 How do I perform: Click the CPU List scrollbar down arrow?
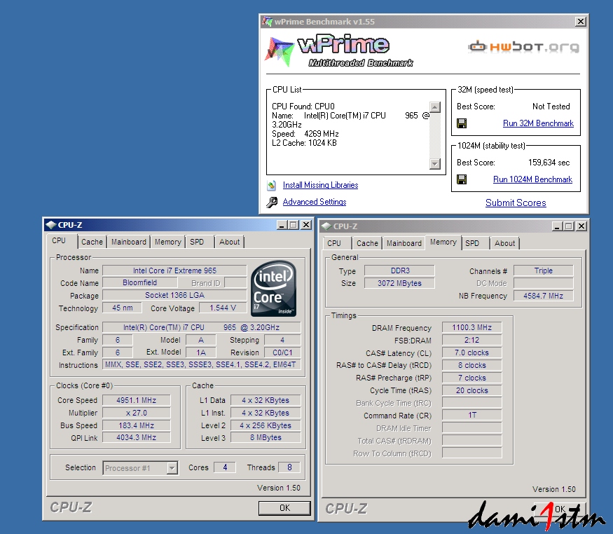435,163
